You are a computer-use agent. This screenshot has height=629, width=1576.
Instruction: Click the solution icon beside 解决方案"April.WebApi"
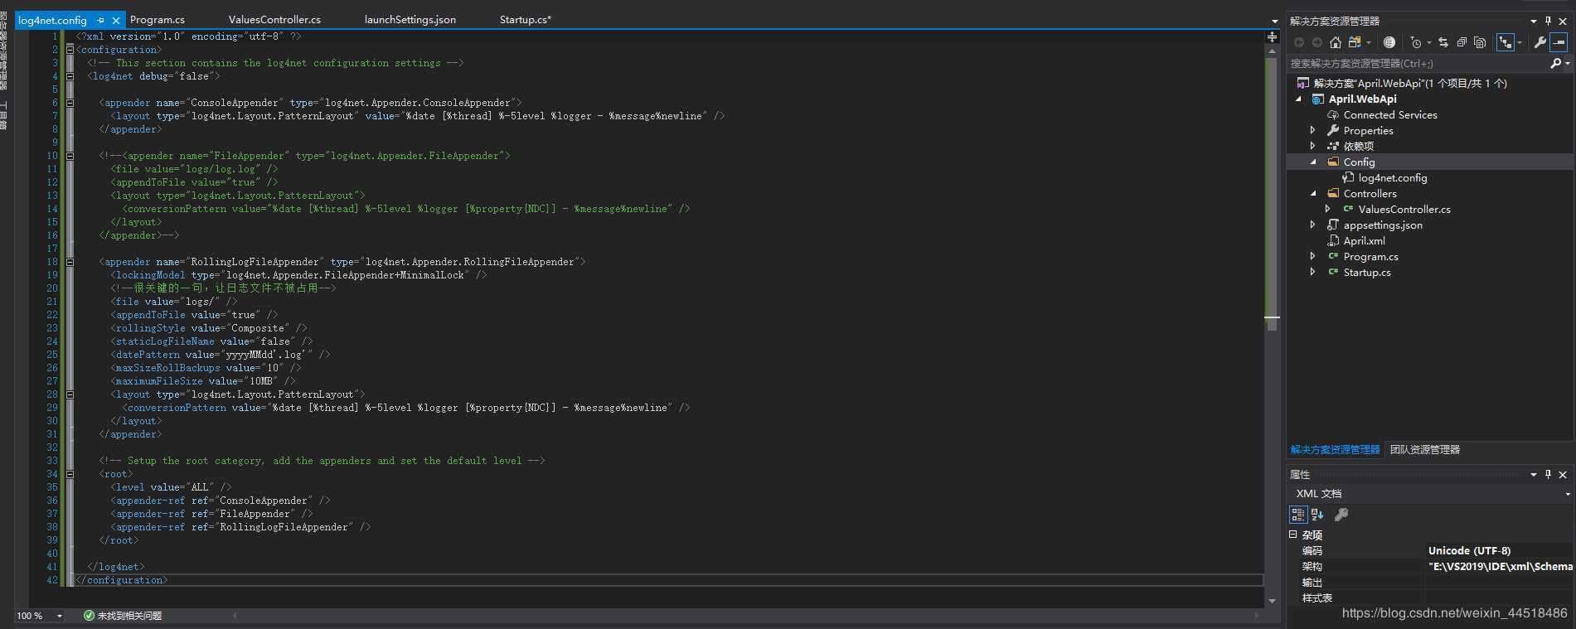point(1303,83)
